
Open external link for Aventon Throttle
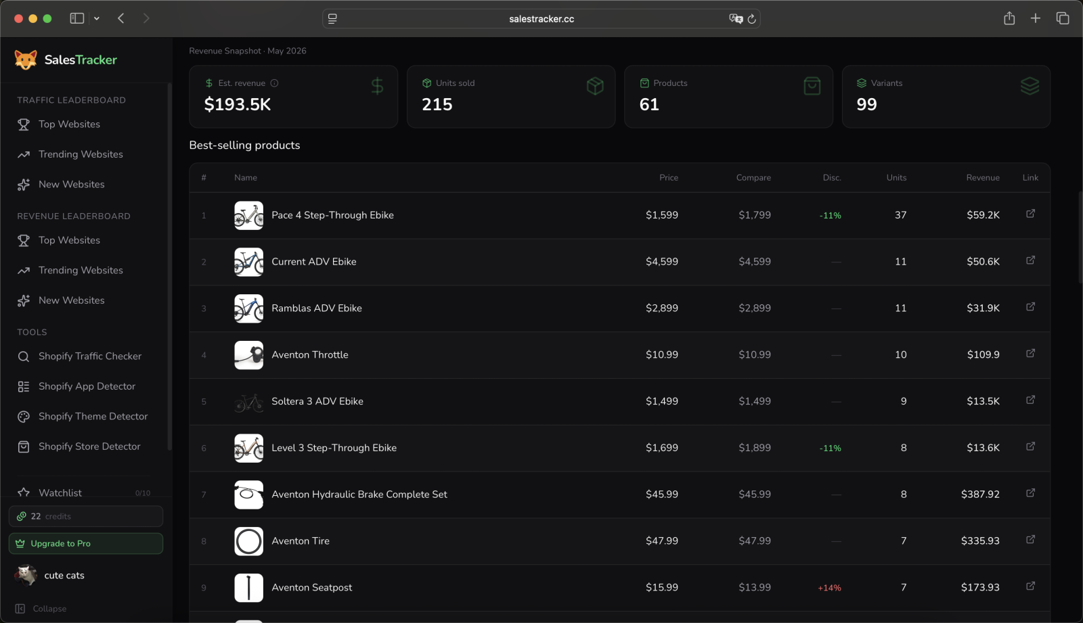(1030, 354)
